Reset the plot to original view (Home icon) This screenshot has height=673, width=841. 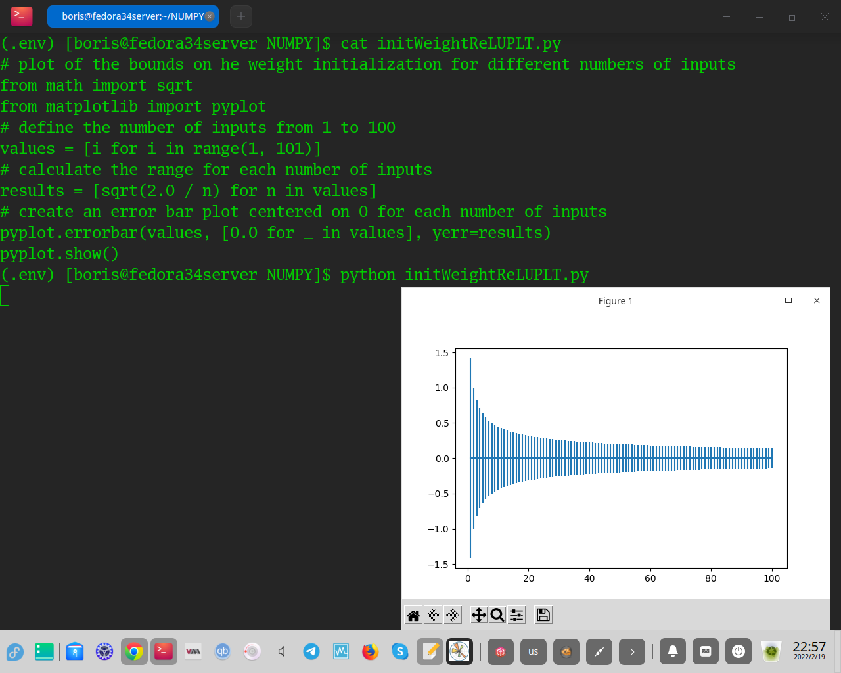[413, 615]
